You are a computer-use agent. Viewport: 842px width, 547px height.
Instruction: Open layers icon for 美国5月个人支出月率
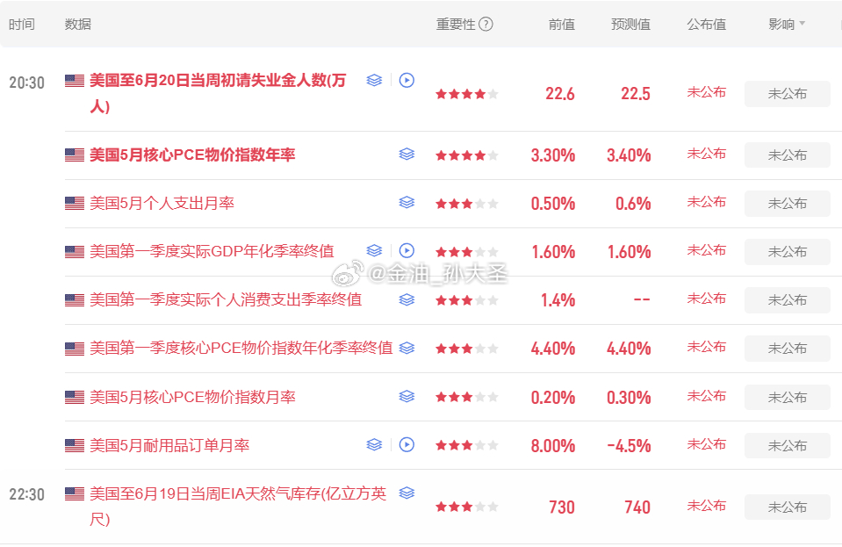coord(407,203)
